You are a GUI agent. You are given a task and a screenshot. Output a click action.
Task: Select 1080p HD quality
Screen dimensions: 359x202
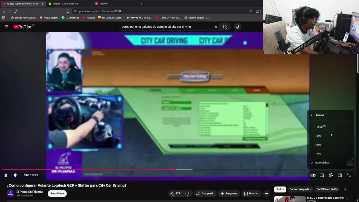[x=330, y=127]
